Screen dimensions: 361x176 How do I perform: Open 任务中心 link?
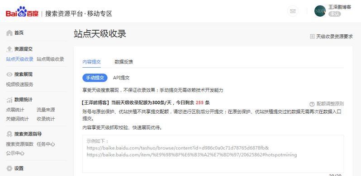click(46, 144)
